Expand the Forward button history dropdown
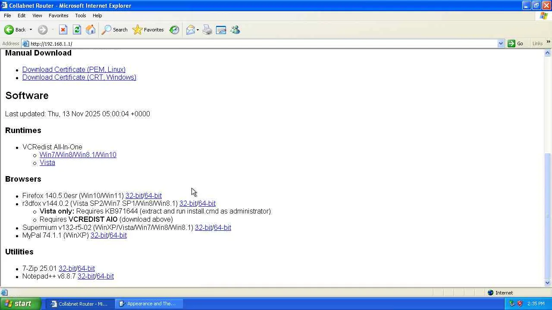 (x=53, y=30)
